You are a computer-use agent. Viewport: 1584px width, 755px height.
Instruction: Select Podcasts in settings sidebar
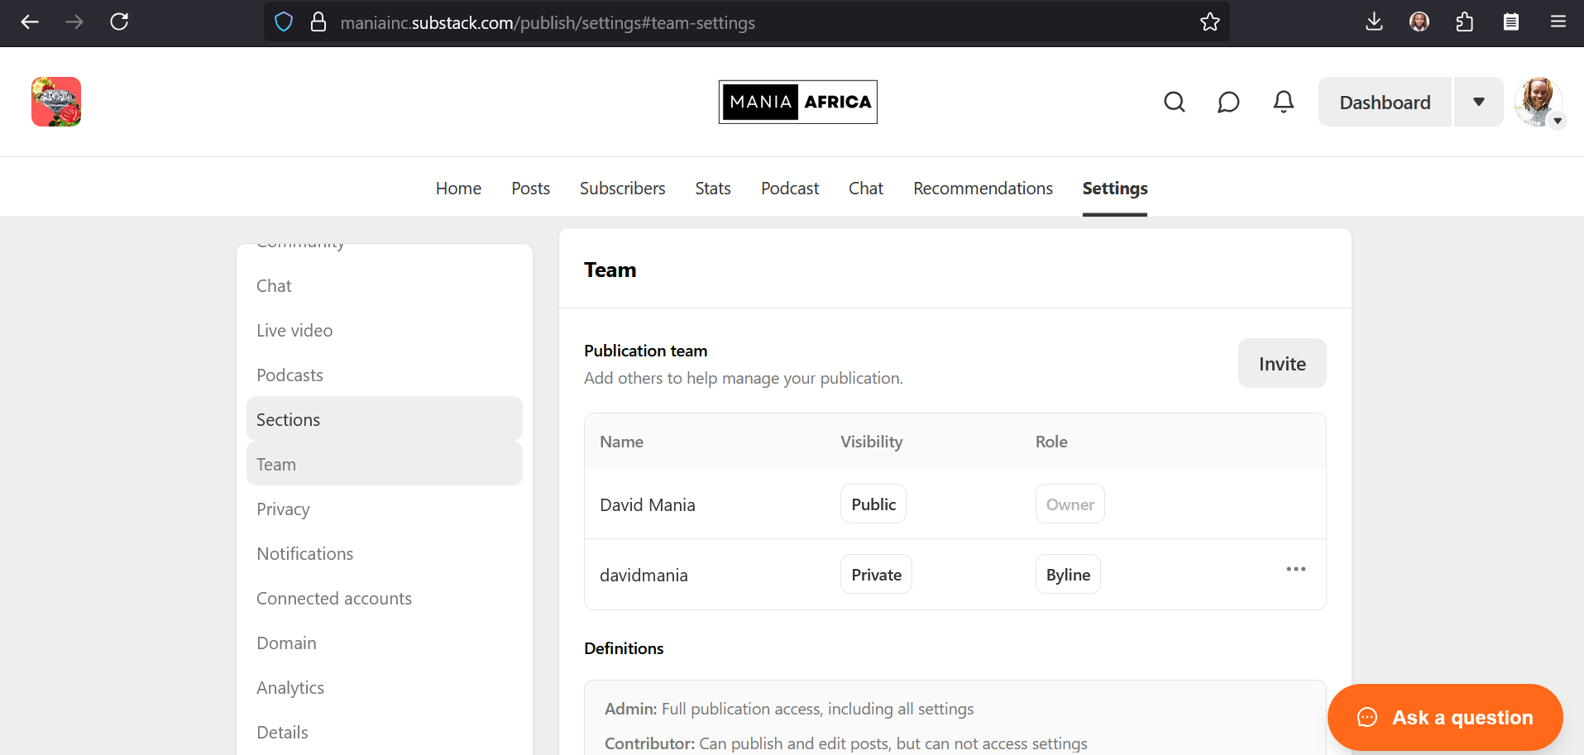pos(385,375)
